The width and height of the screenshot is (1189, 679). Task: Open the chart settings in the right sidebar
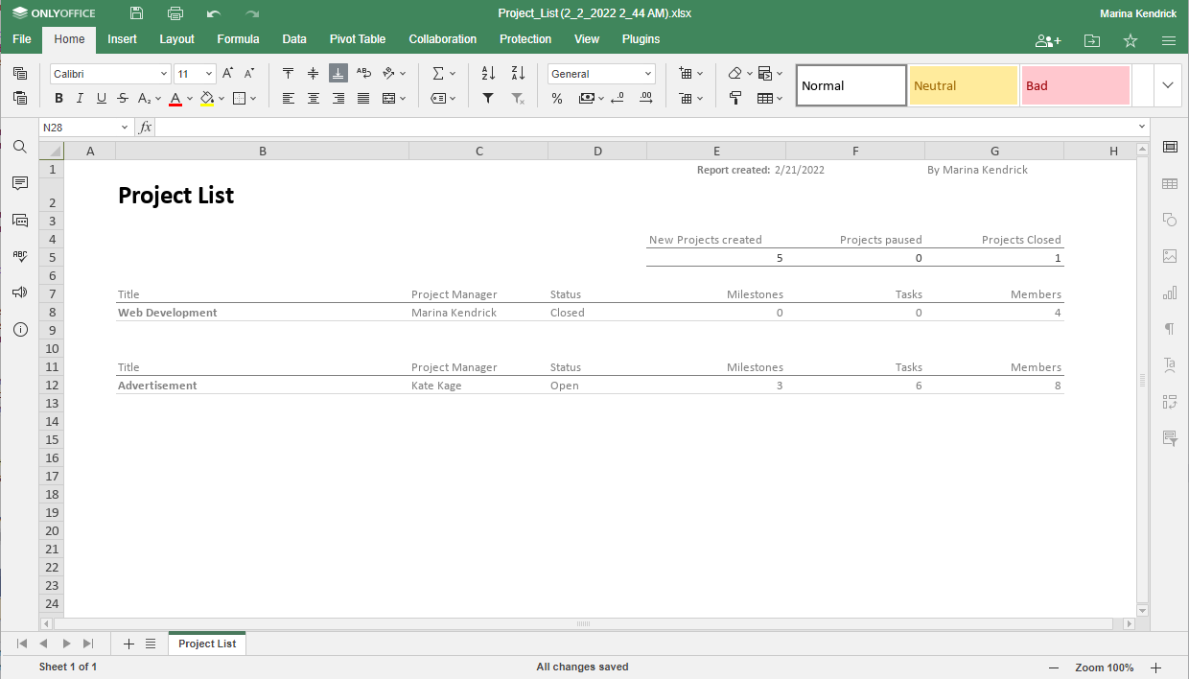click(x=1169, y=293)
